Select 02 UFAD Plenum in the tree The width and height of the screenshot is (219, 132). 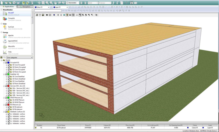pos(18,102)
